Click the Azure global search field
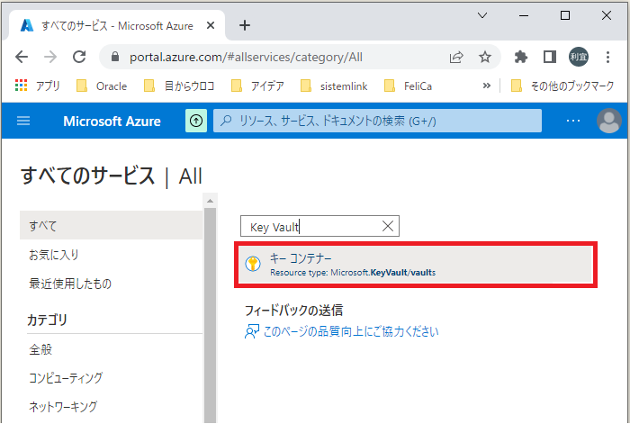630x424 pixels. (x=377, y=121)
